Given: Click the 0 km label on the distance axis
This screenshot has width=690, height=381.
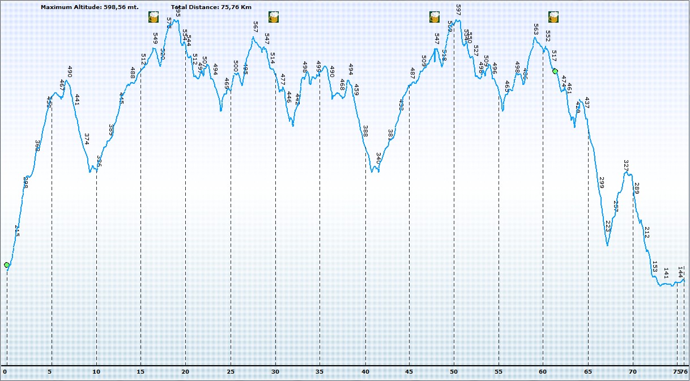Looking at the screenshot, I should coord(5,371).
